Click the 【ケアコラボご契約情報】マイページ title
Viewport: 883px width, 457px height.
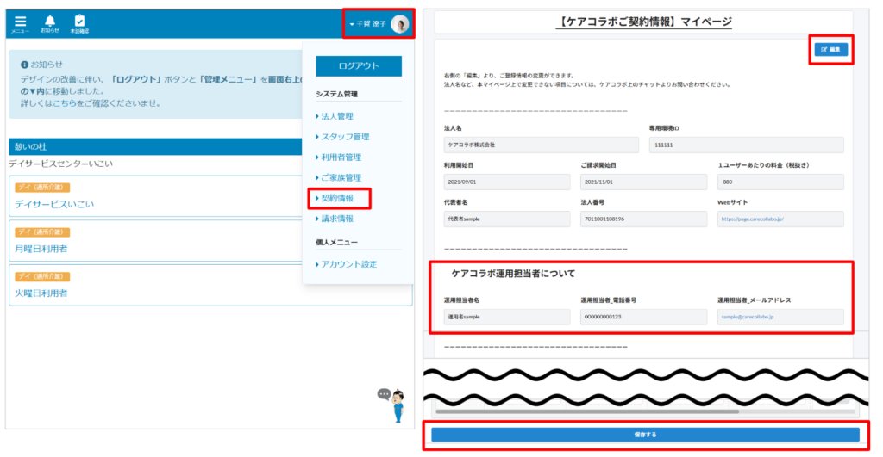pos(643,22)
